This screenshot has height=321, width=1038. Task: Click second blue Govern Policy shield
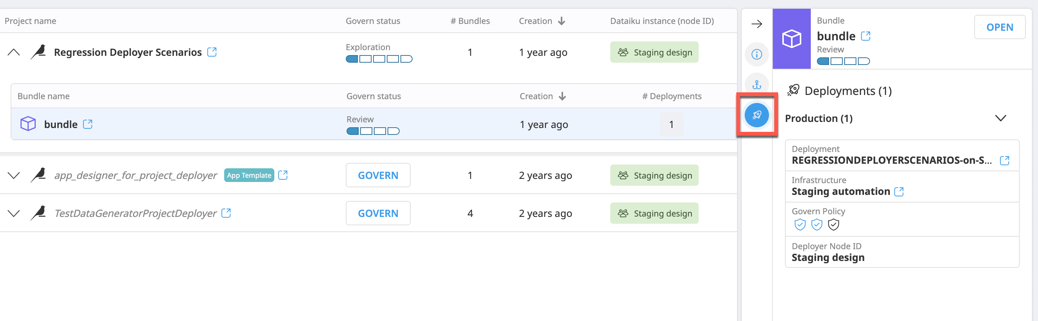817,225
